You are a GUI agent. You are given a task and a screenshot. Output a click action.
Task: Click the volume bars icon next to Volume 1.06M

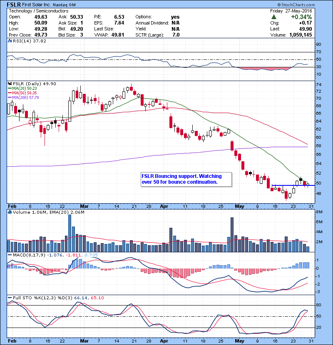point(10,212)
